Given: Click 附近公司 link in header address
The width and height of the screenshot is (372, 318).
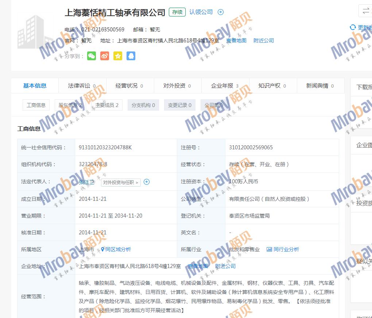Looking at the screenshot, I should pyautogui.click(x=263, y=41).
